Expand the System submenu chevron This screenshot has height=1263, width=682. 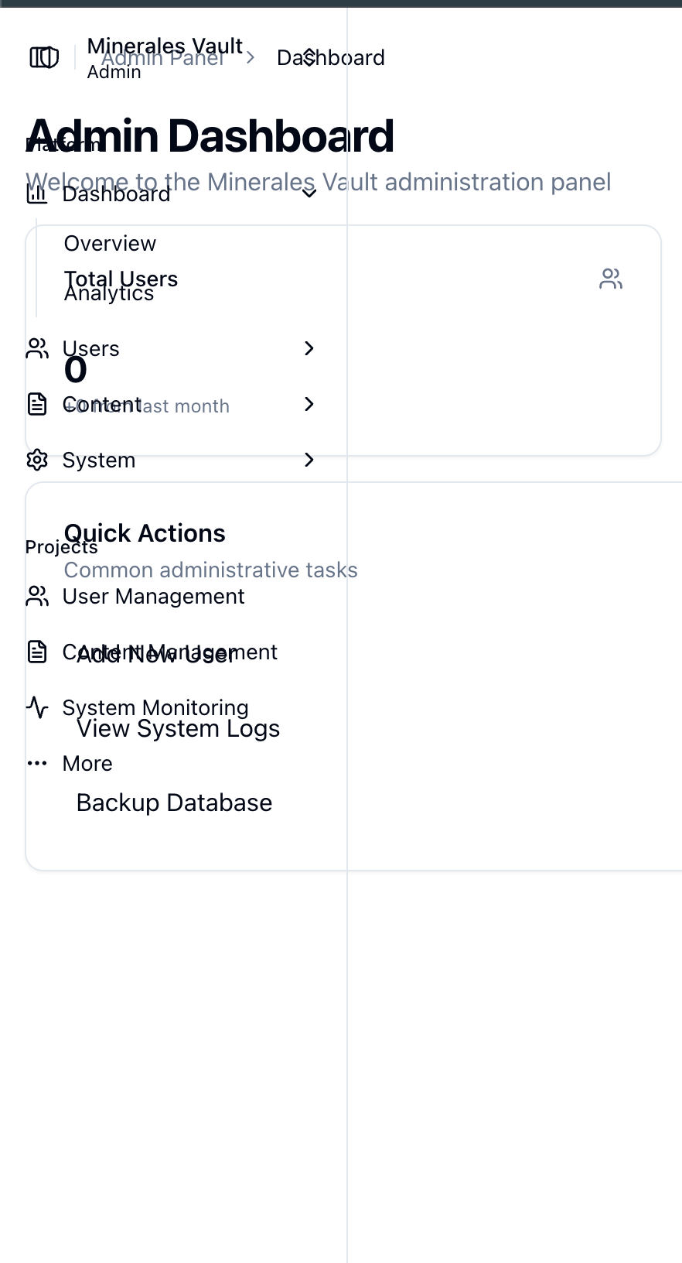[309, 460]
